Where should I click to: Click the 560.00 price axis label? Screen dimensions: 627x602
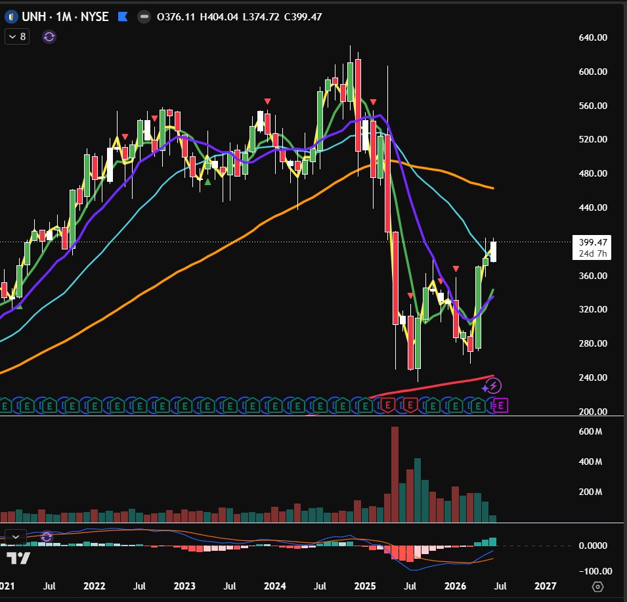[593, 106]
